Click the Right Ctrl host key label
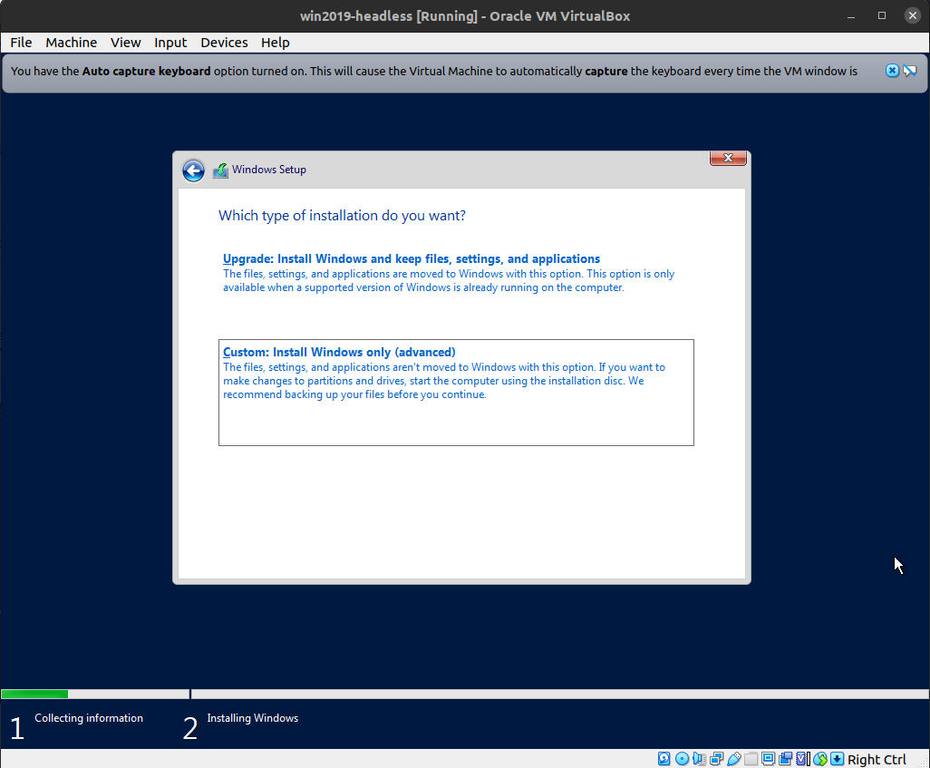 point(877,759)
